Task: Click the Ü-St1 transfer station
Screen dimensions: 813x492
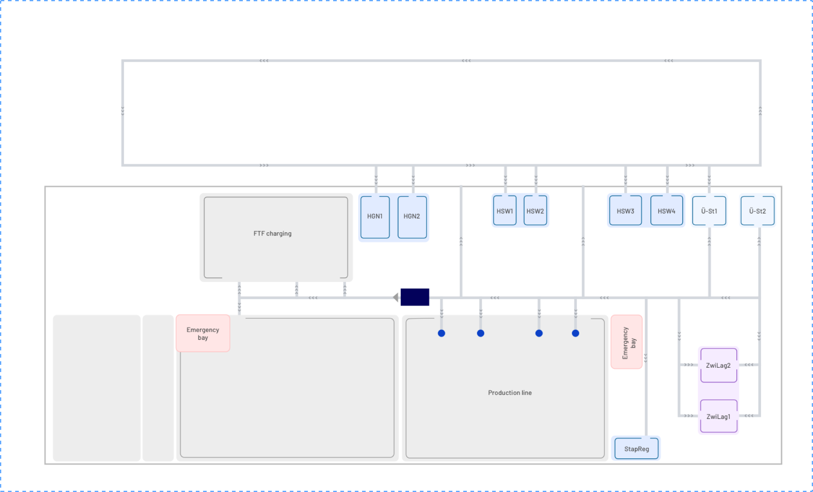Action: (709, 211)
